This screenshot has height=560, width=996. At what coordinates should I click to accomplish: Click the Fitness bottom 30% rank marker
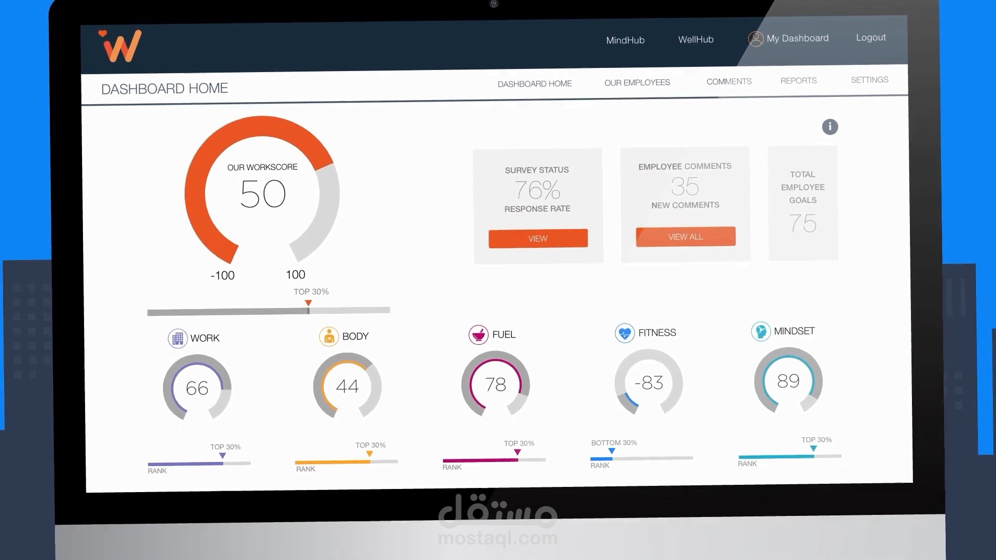[x=612, y=451]
